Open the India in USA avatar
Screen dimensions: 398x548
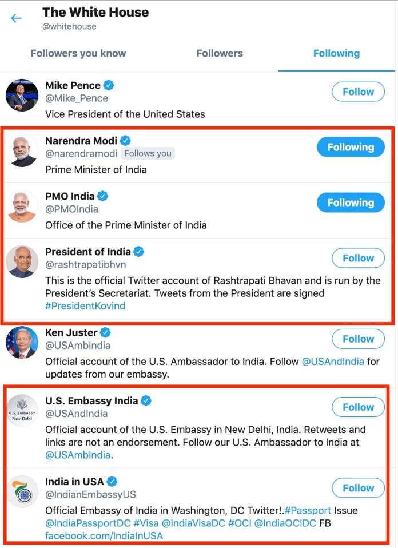pos(22,491)
